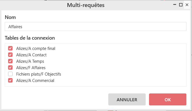
Task: Click the Tables de la connexion heading
Action: [30, 38]
